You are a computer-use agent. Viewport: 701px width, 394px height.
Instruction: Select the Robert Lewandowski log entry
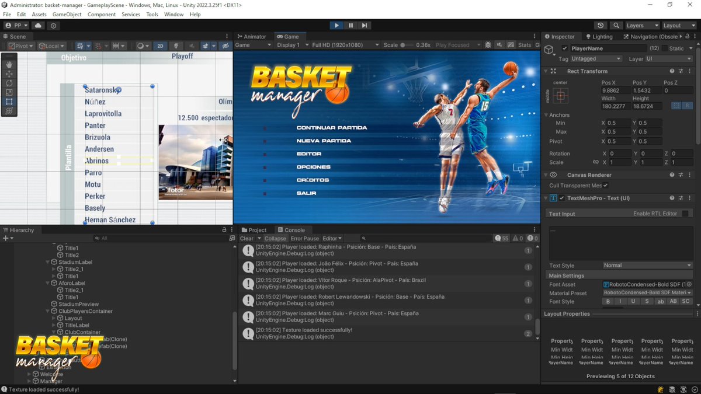(387, 300)
